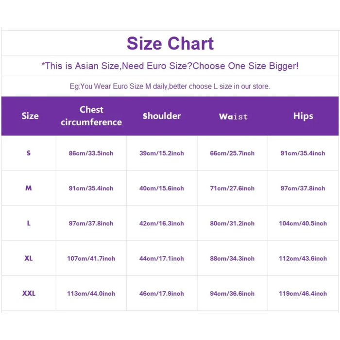Click the 86cm/33.5inch chest cell
Viewport: 340px width, 340px height.
click(x=91, y=153)
